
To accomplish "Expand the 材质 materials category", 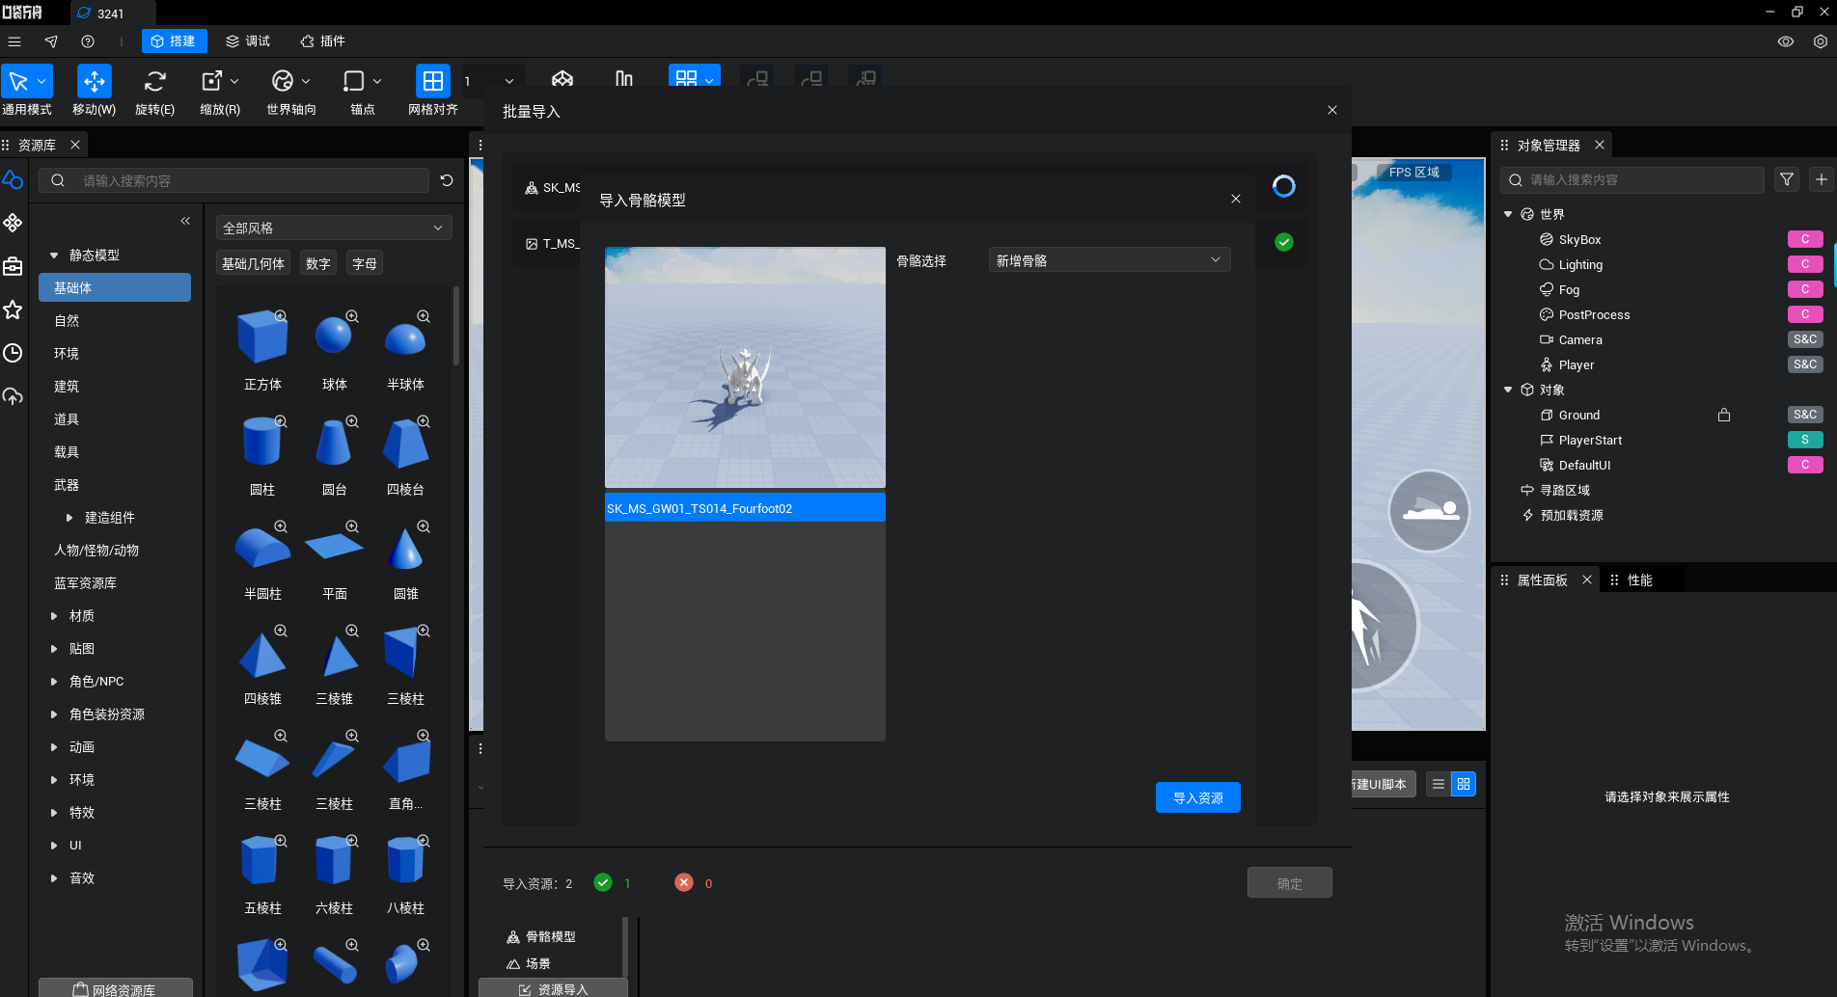I will [54, 616].
